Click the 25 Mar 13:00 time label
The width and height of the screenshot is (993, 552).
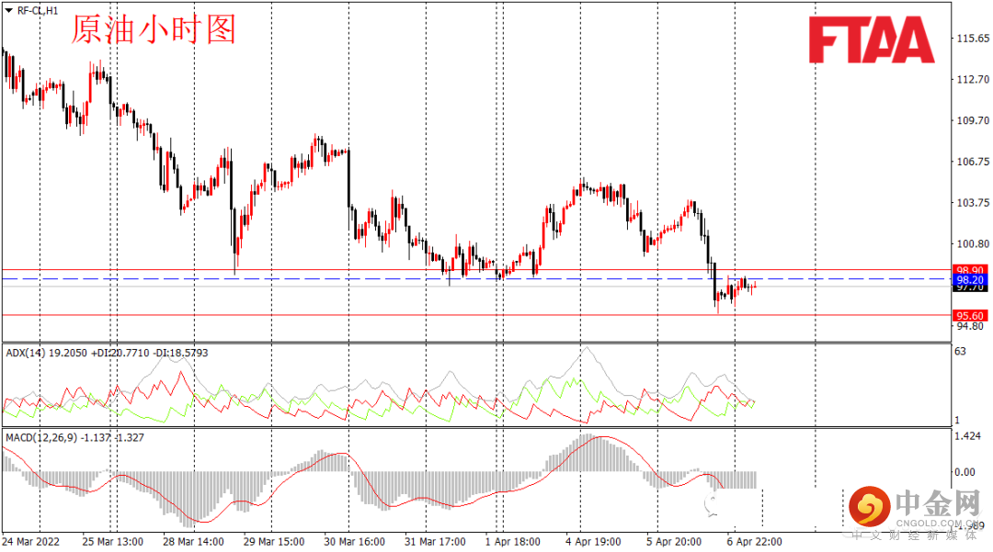pos(113,542)
